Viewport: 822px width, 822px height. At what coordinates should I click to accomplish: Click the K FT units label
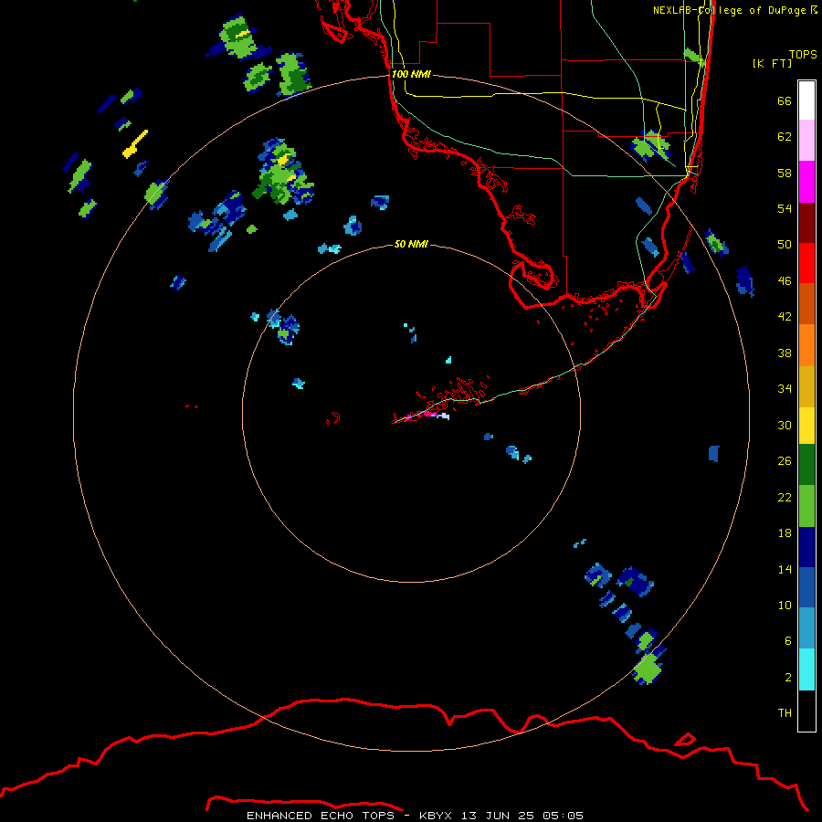(x=772, y=63)
